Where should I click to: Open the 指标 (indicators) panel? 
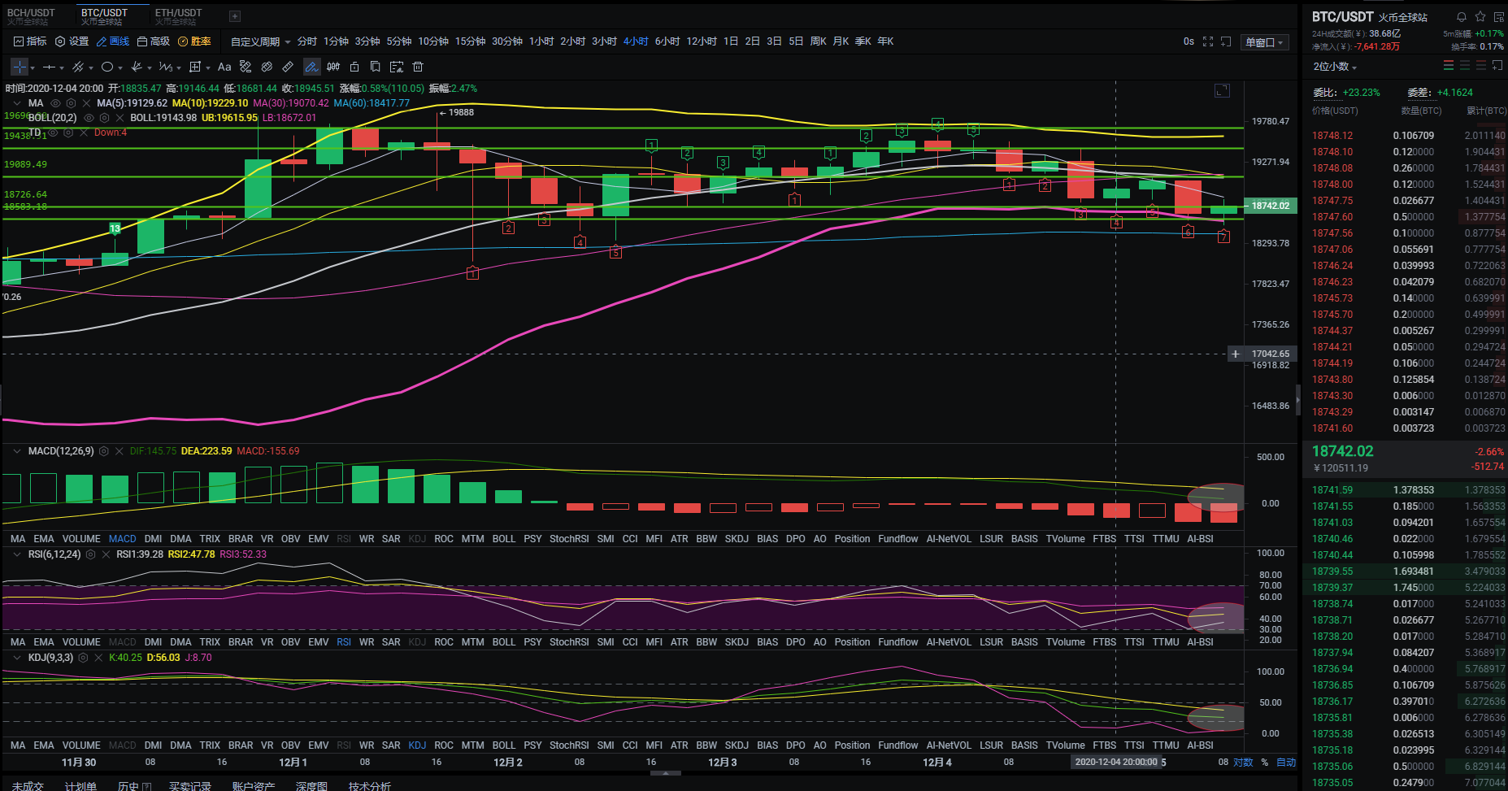[35, 41]
